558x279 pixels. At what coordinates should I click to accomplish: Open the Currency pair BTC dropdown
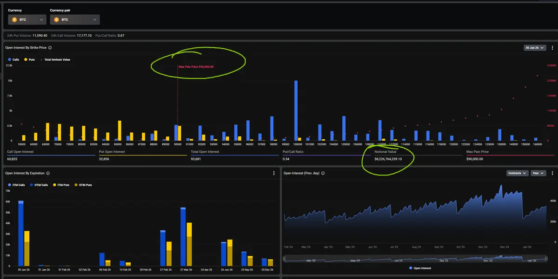click(75, 20)
